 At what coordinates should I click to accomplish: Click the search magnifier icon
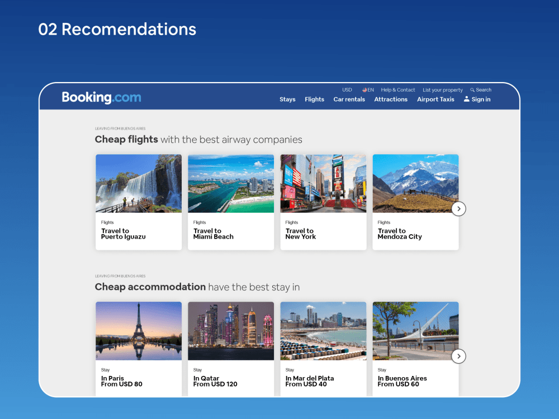472,90
